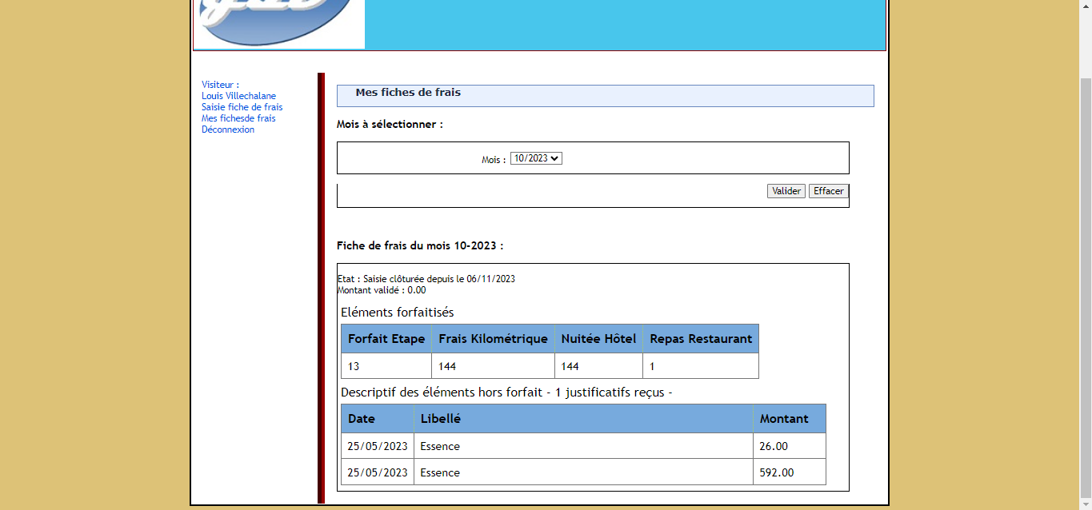Image resolution: width=1092 pixels, height=510 pixels.
Task: Click the Forfait Etape value 13
Action: 354,366
